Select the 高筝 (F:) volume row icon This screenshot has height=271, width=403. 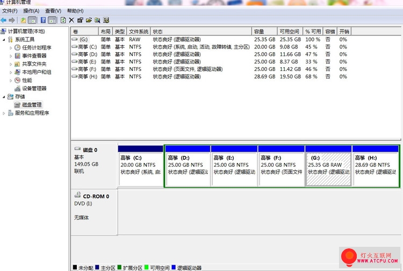(x=75, y=69)
